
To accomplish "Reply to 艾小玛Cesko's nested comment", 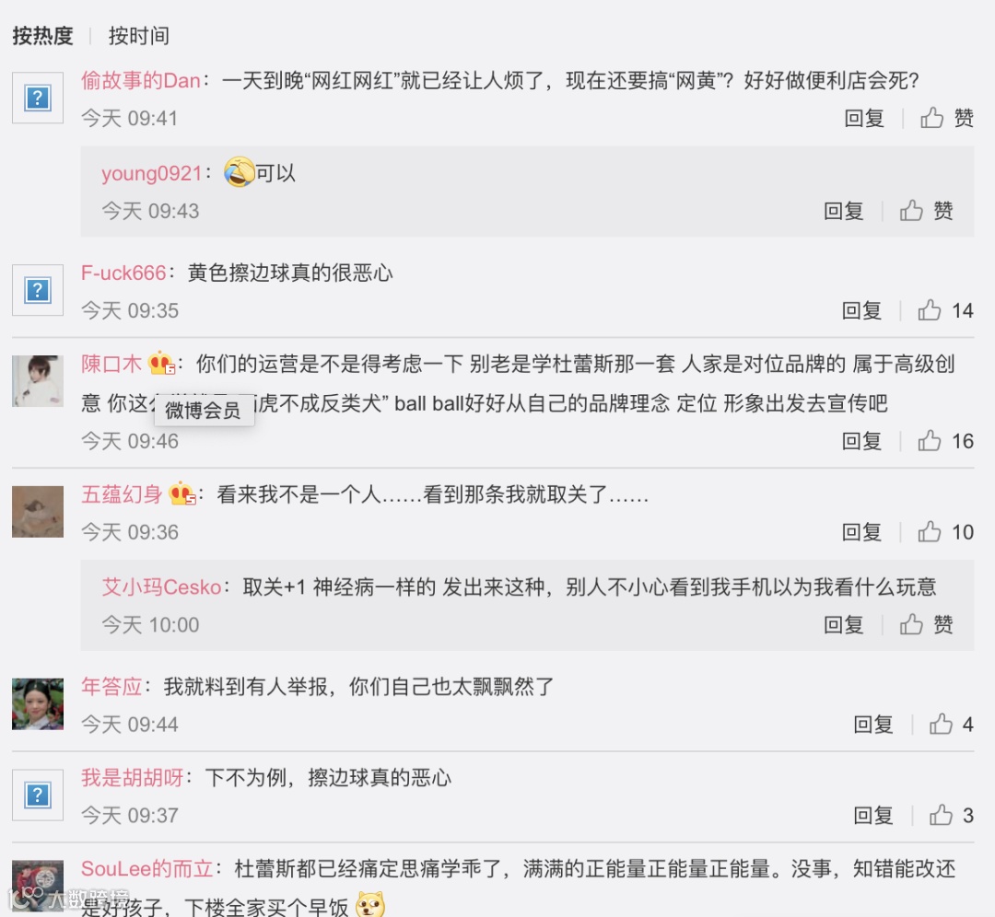I will (843, 624).
